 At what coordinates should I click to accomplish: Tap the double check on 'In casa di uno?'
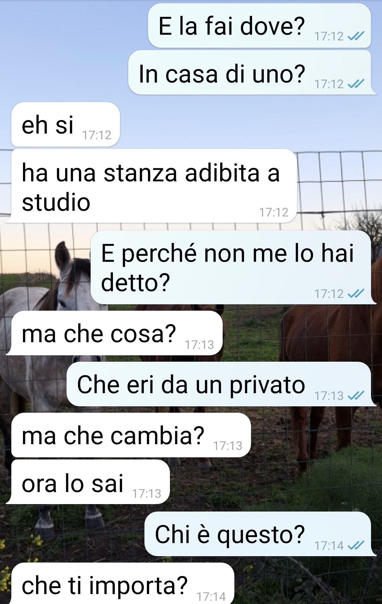click(x=356, y=84)
